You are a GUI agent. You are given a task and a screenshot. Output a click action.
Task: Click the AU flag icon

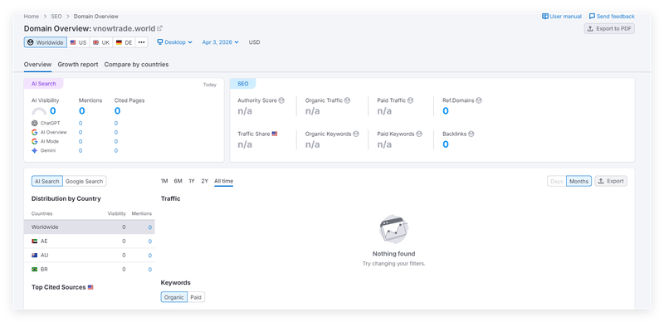34,255
